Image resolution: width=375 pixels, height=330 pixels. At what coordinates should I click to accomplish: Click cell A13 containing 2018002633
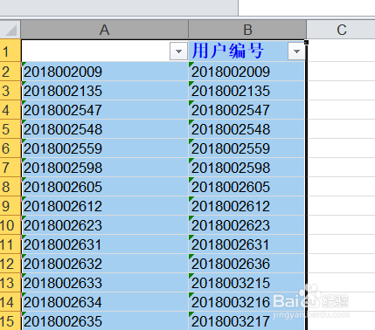[x=105, y=283]
